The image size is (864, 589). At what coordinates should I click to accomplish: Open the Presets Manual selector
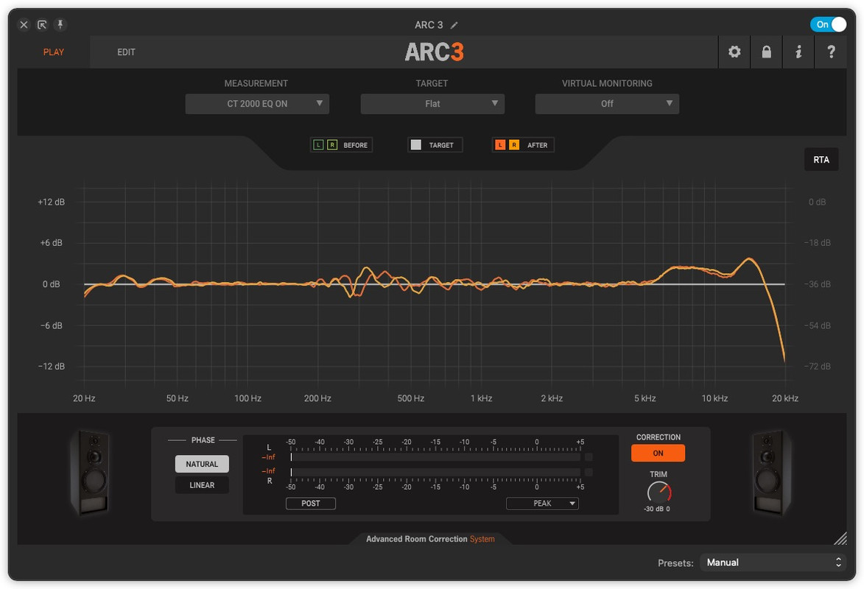point(773,562)
